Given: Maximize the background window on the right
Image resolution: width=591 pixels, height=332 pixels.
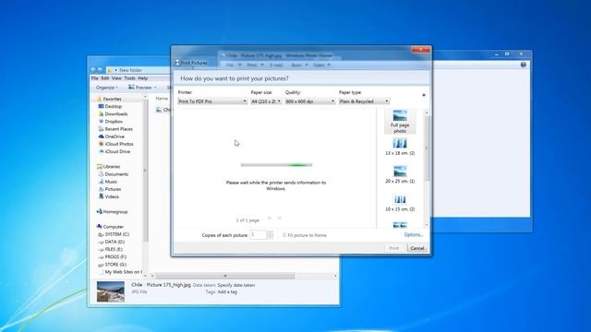Looking at the screenshot, I should coord(507,54).
